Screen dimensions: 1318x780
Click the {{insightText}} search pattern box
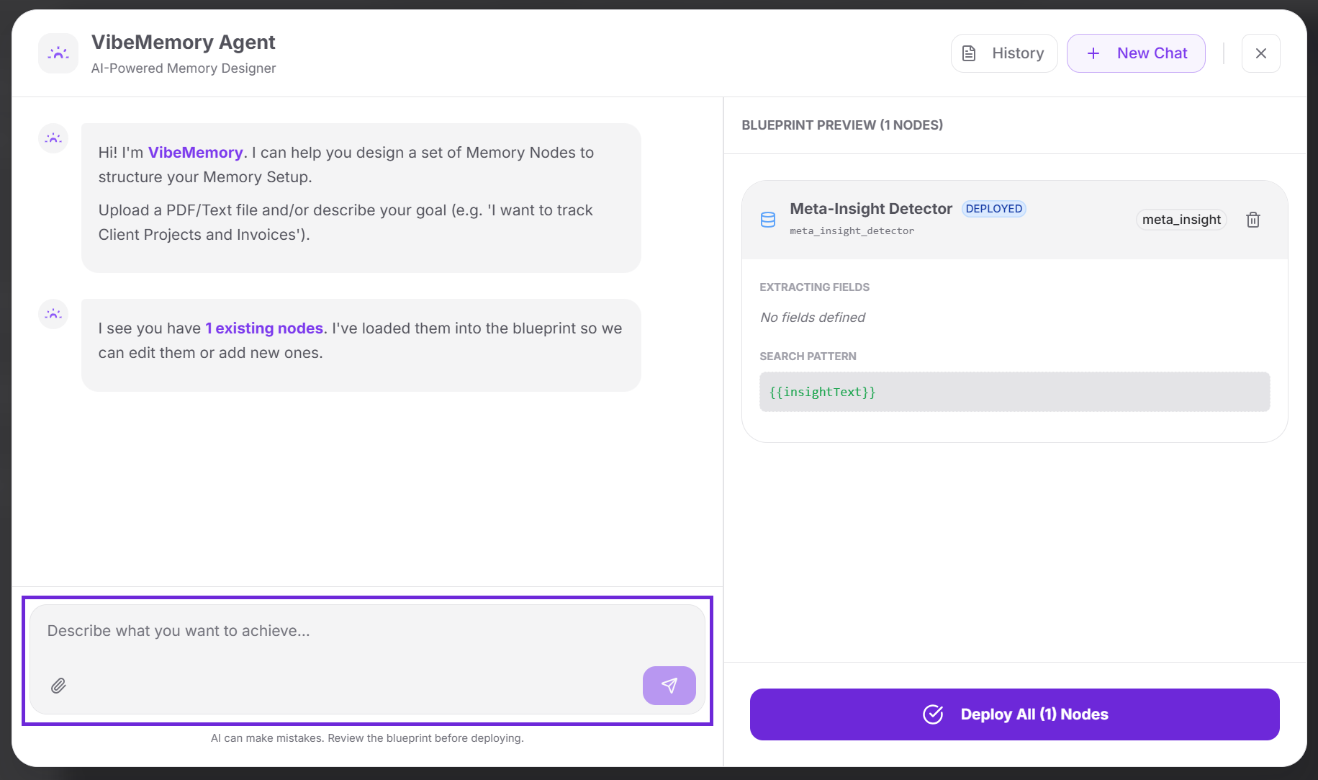click(x=1014, y=392)
